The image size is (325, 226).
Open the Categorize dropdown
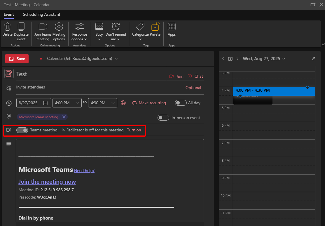click(x=140, y=32)
